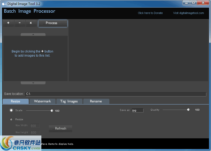Select the Scale radio button
Screen dimensions: 211x151
11,110
